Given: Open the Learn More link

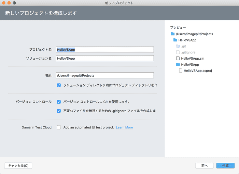Looking at the screenshot, I should pos(124,127).
